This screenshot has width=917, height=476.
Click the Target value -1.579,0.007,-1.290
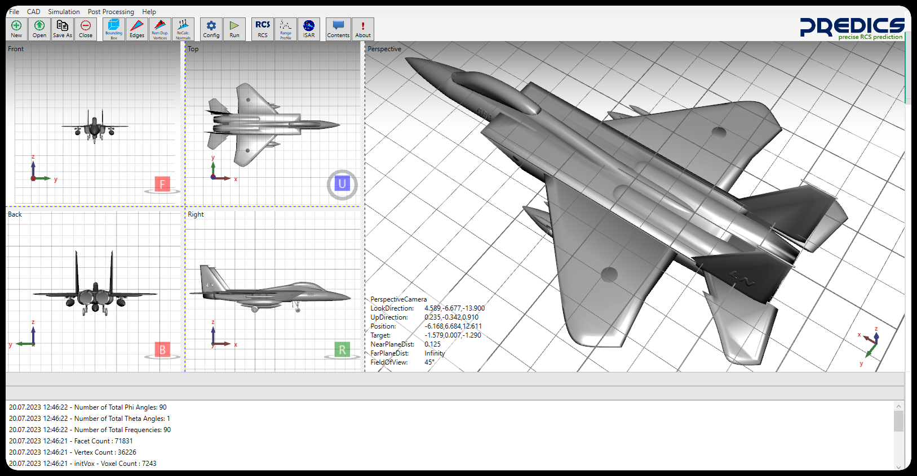(x=453, y=335)
